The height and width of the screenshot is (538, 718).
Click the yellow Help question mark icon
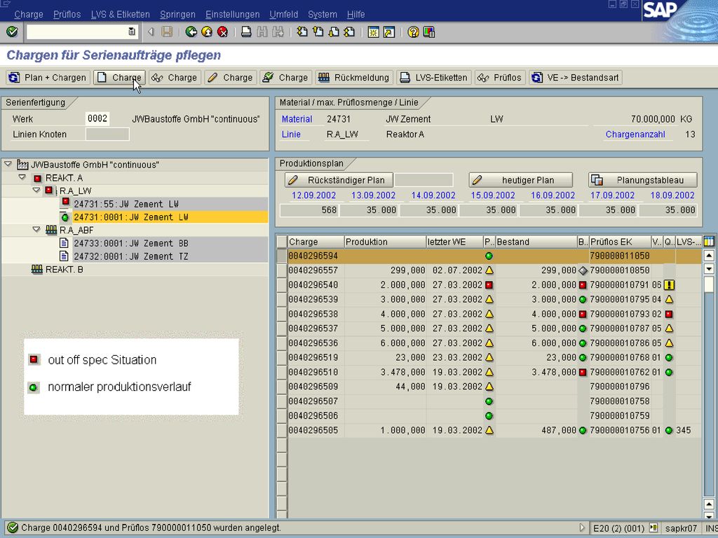(x=413, y=32)
